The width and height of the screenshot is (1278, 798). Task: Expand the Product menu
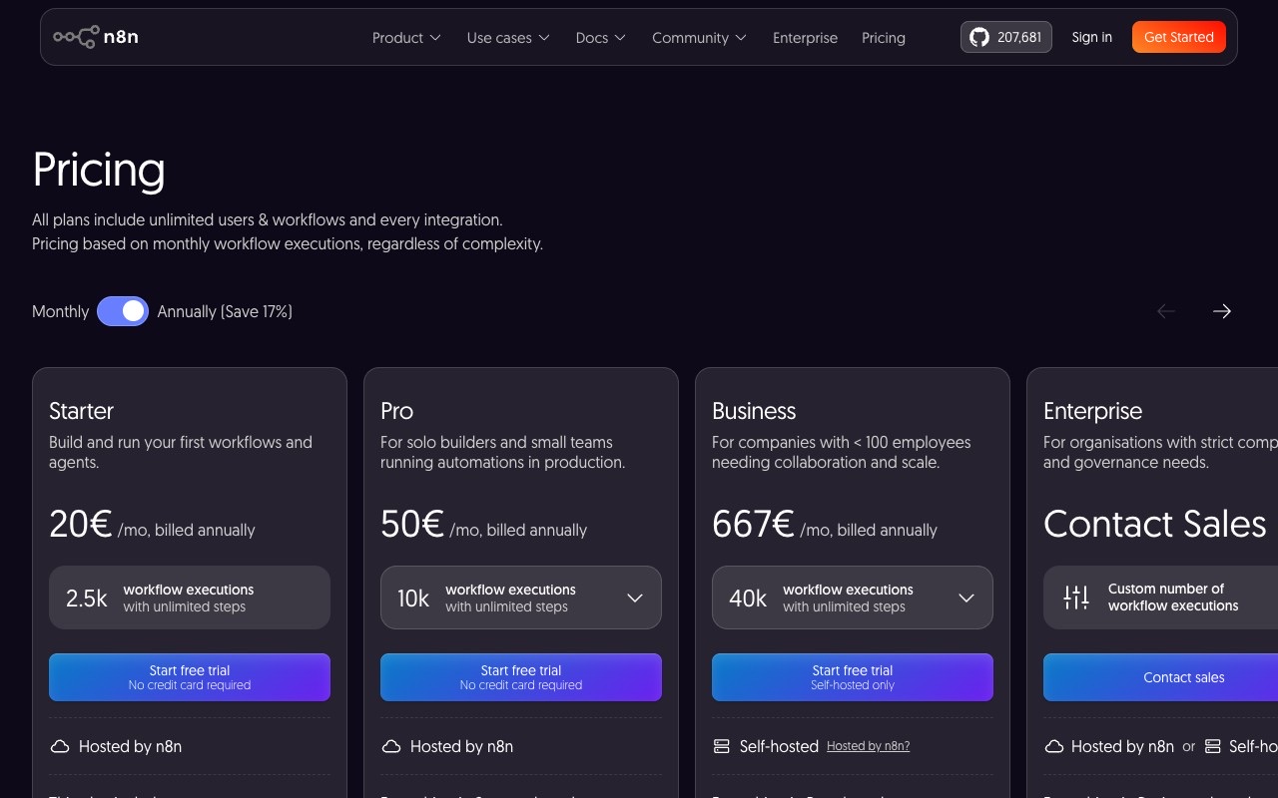[406, 38]
